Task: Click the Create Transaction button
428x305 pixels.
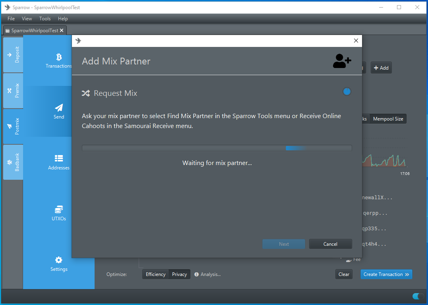Action: click(x=386, y=274)
